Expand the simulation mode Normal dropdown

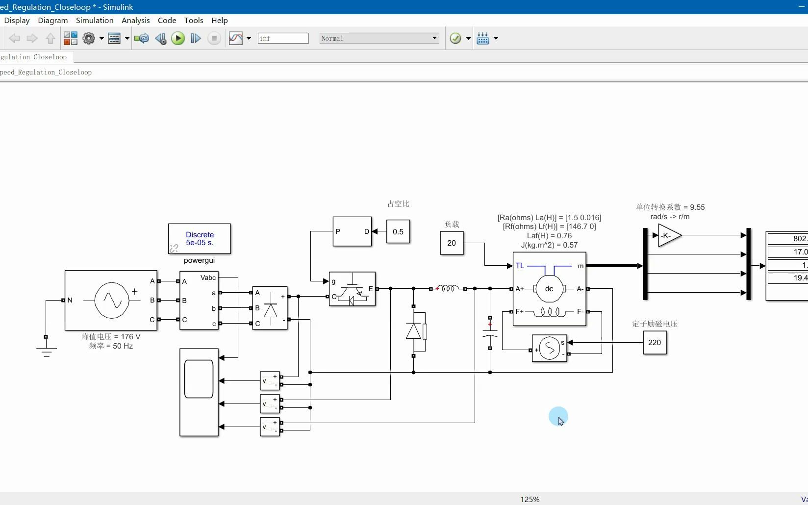pyautogui.click(x=379, y=38)
